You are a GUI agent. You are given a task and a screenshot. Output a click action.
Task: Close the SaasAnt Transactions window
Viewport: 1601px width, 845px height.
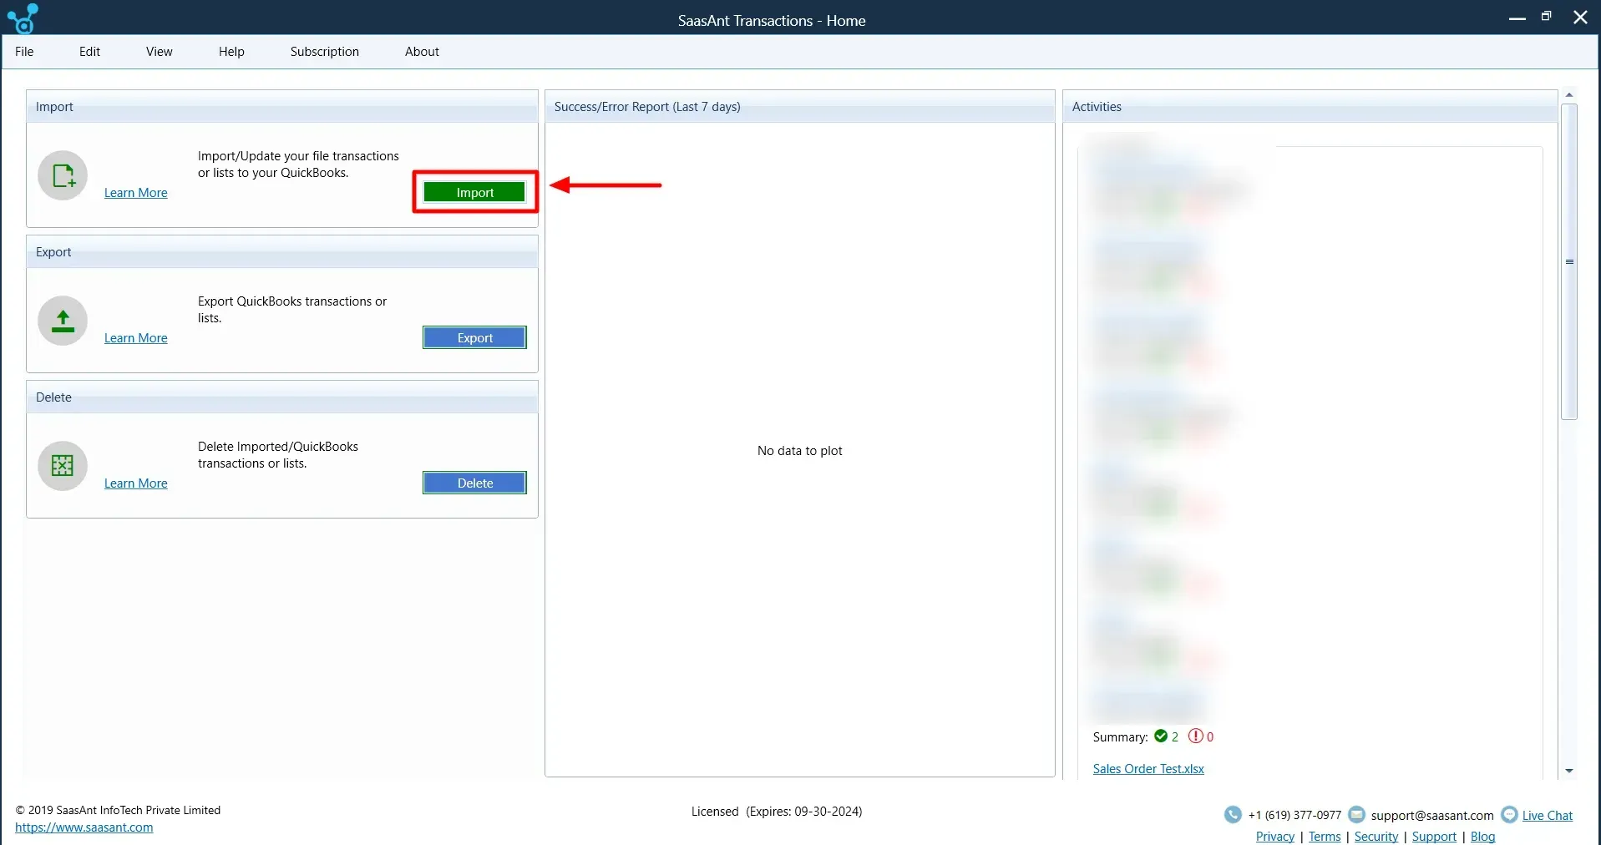pyautogui.click(x=1580, y=18)
